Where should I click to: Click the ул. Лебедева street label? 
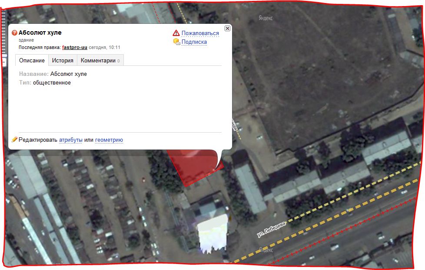(271, 230)
